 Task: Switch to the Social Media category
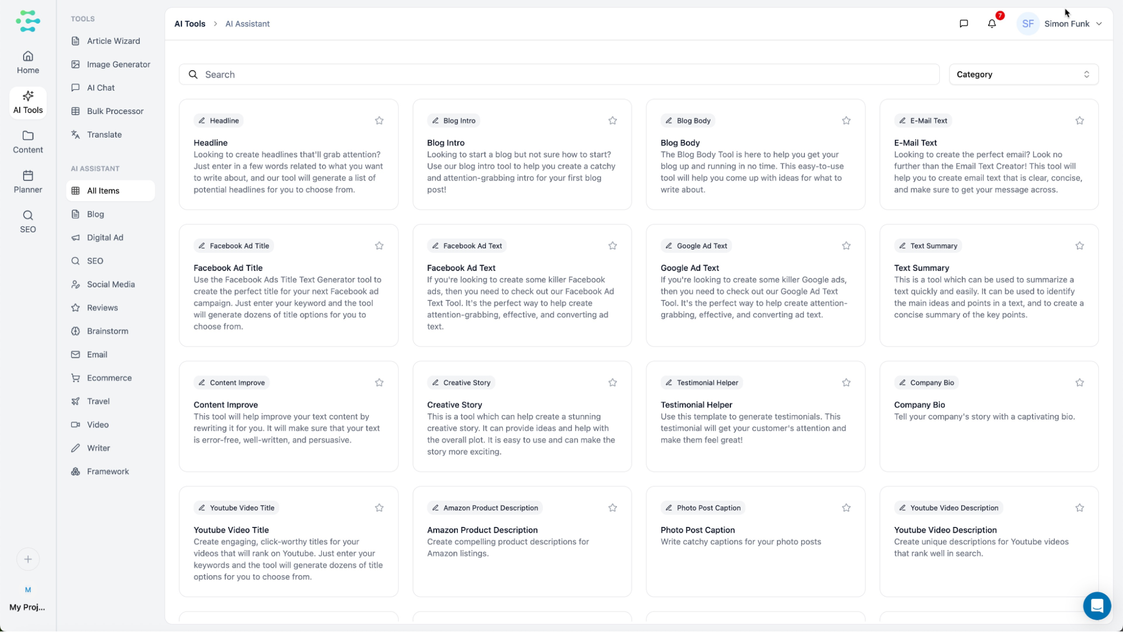[110, 284]
